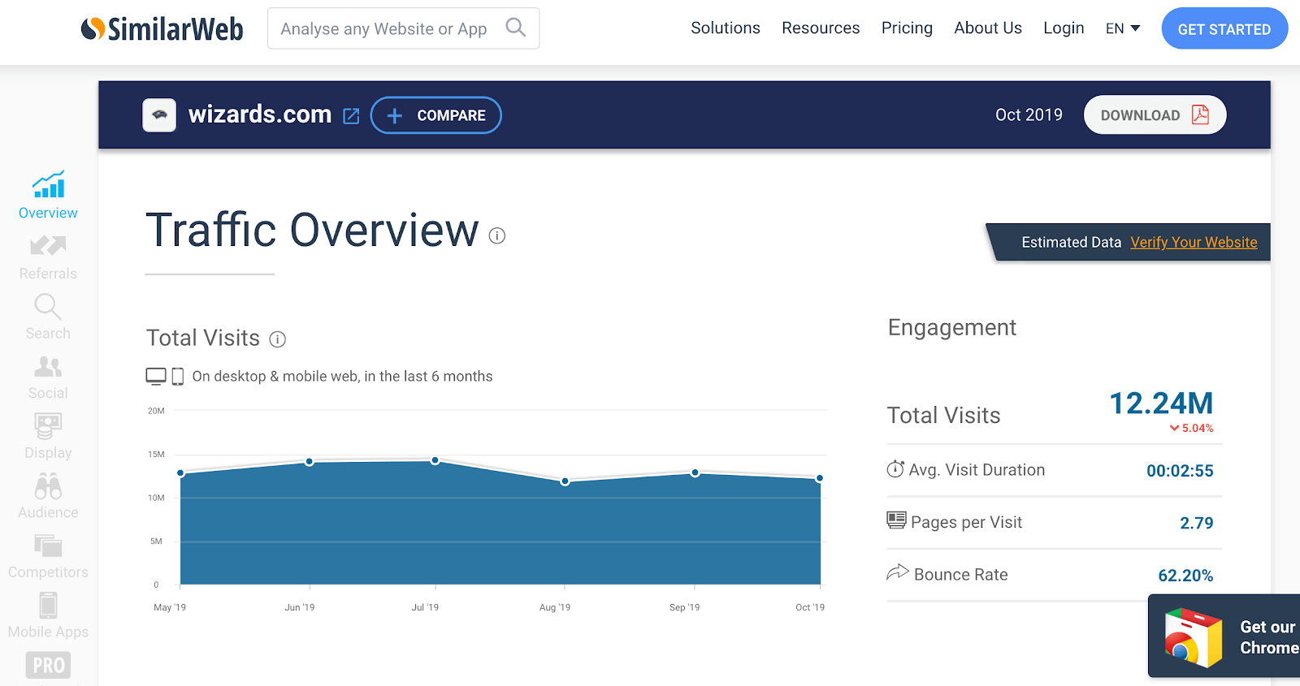
Task: Open the EN language dropdown
Action: [1123, 28]
